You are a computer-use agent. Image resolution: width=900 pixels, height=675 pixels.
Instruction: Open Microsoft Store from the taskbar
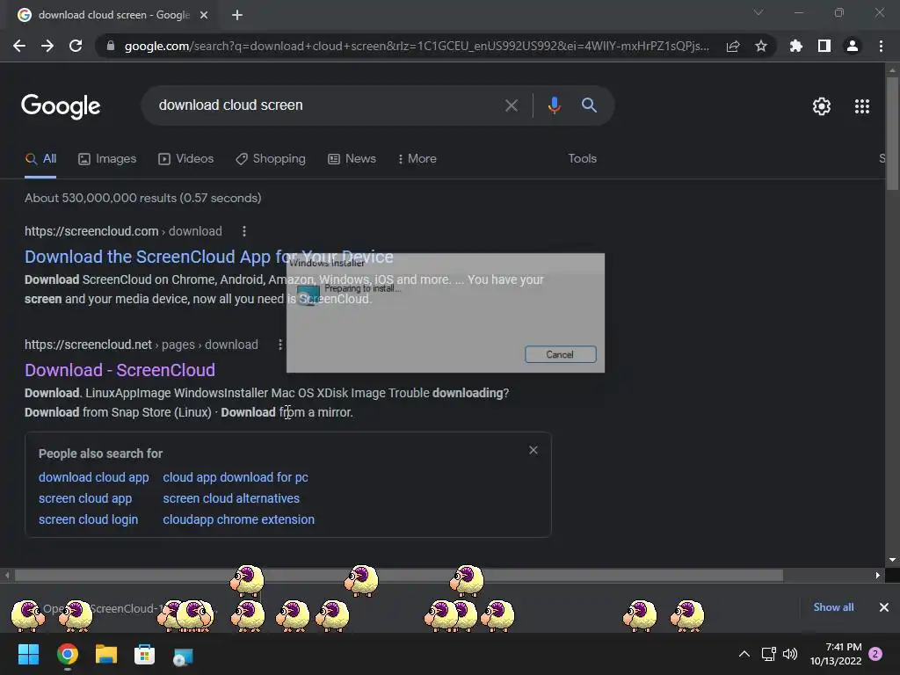point(145,654)
